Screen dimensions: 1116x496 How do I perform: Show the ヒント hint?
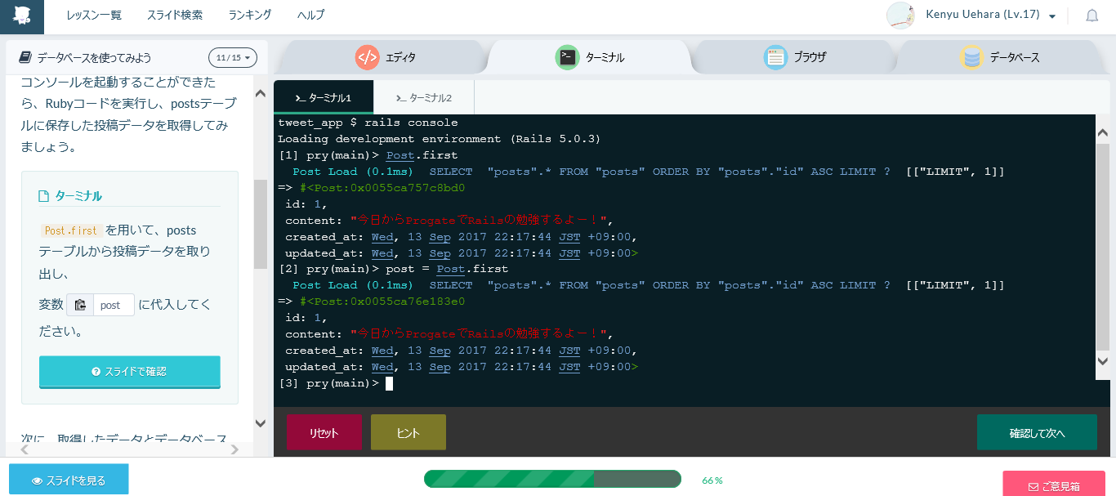[x=408, y=433]
